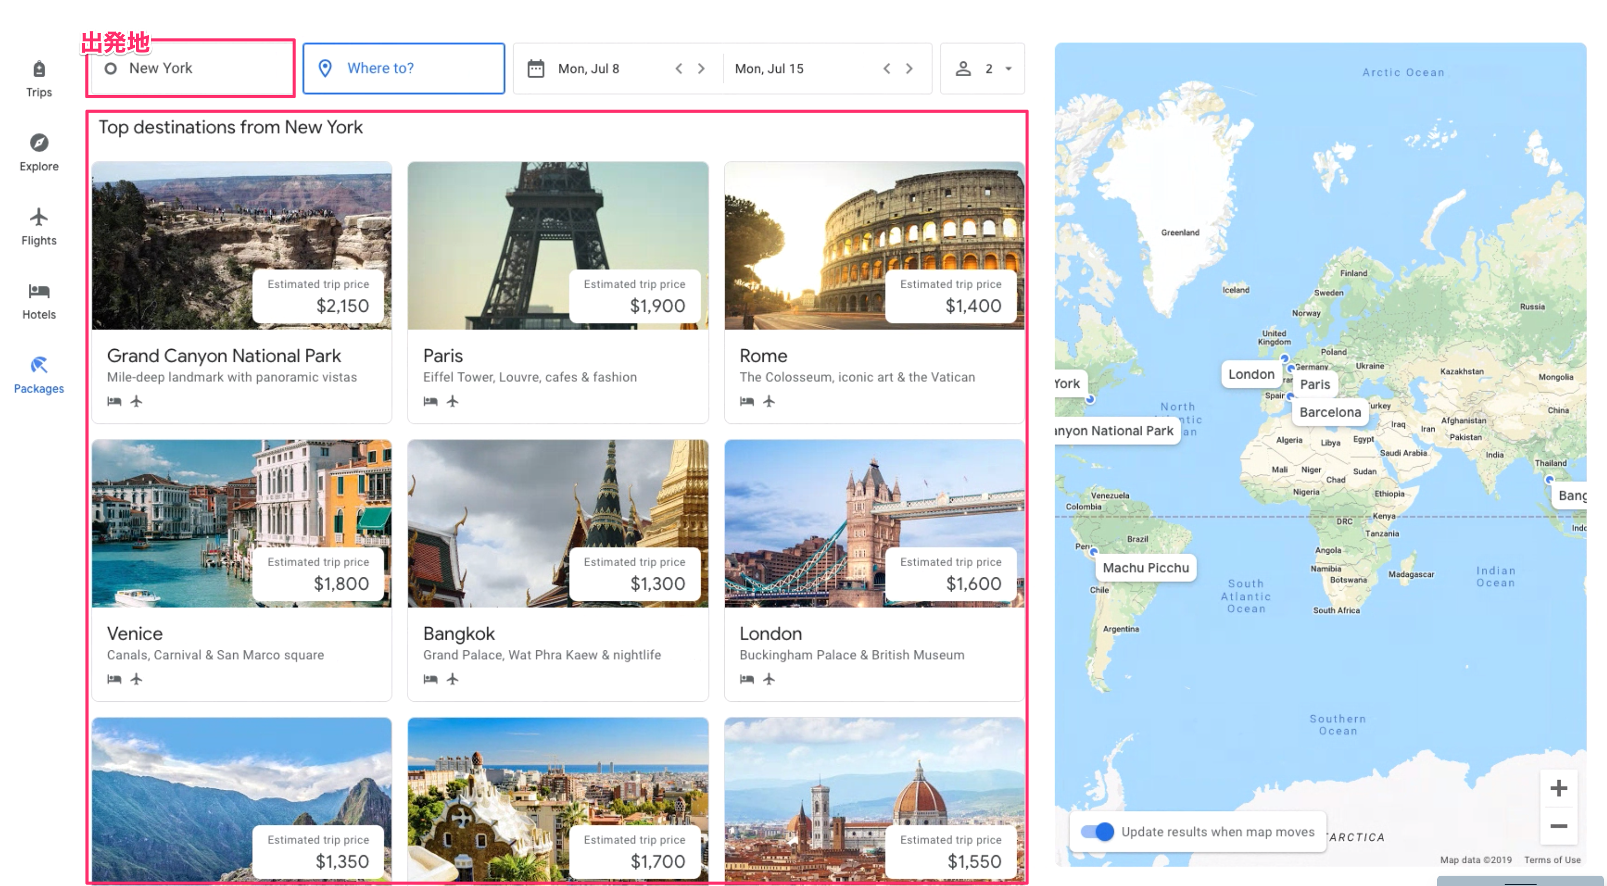The height and width of the screenshot is (886, 1607).
Task: Click the Where to? destination field
Action: coord(404,68)
